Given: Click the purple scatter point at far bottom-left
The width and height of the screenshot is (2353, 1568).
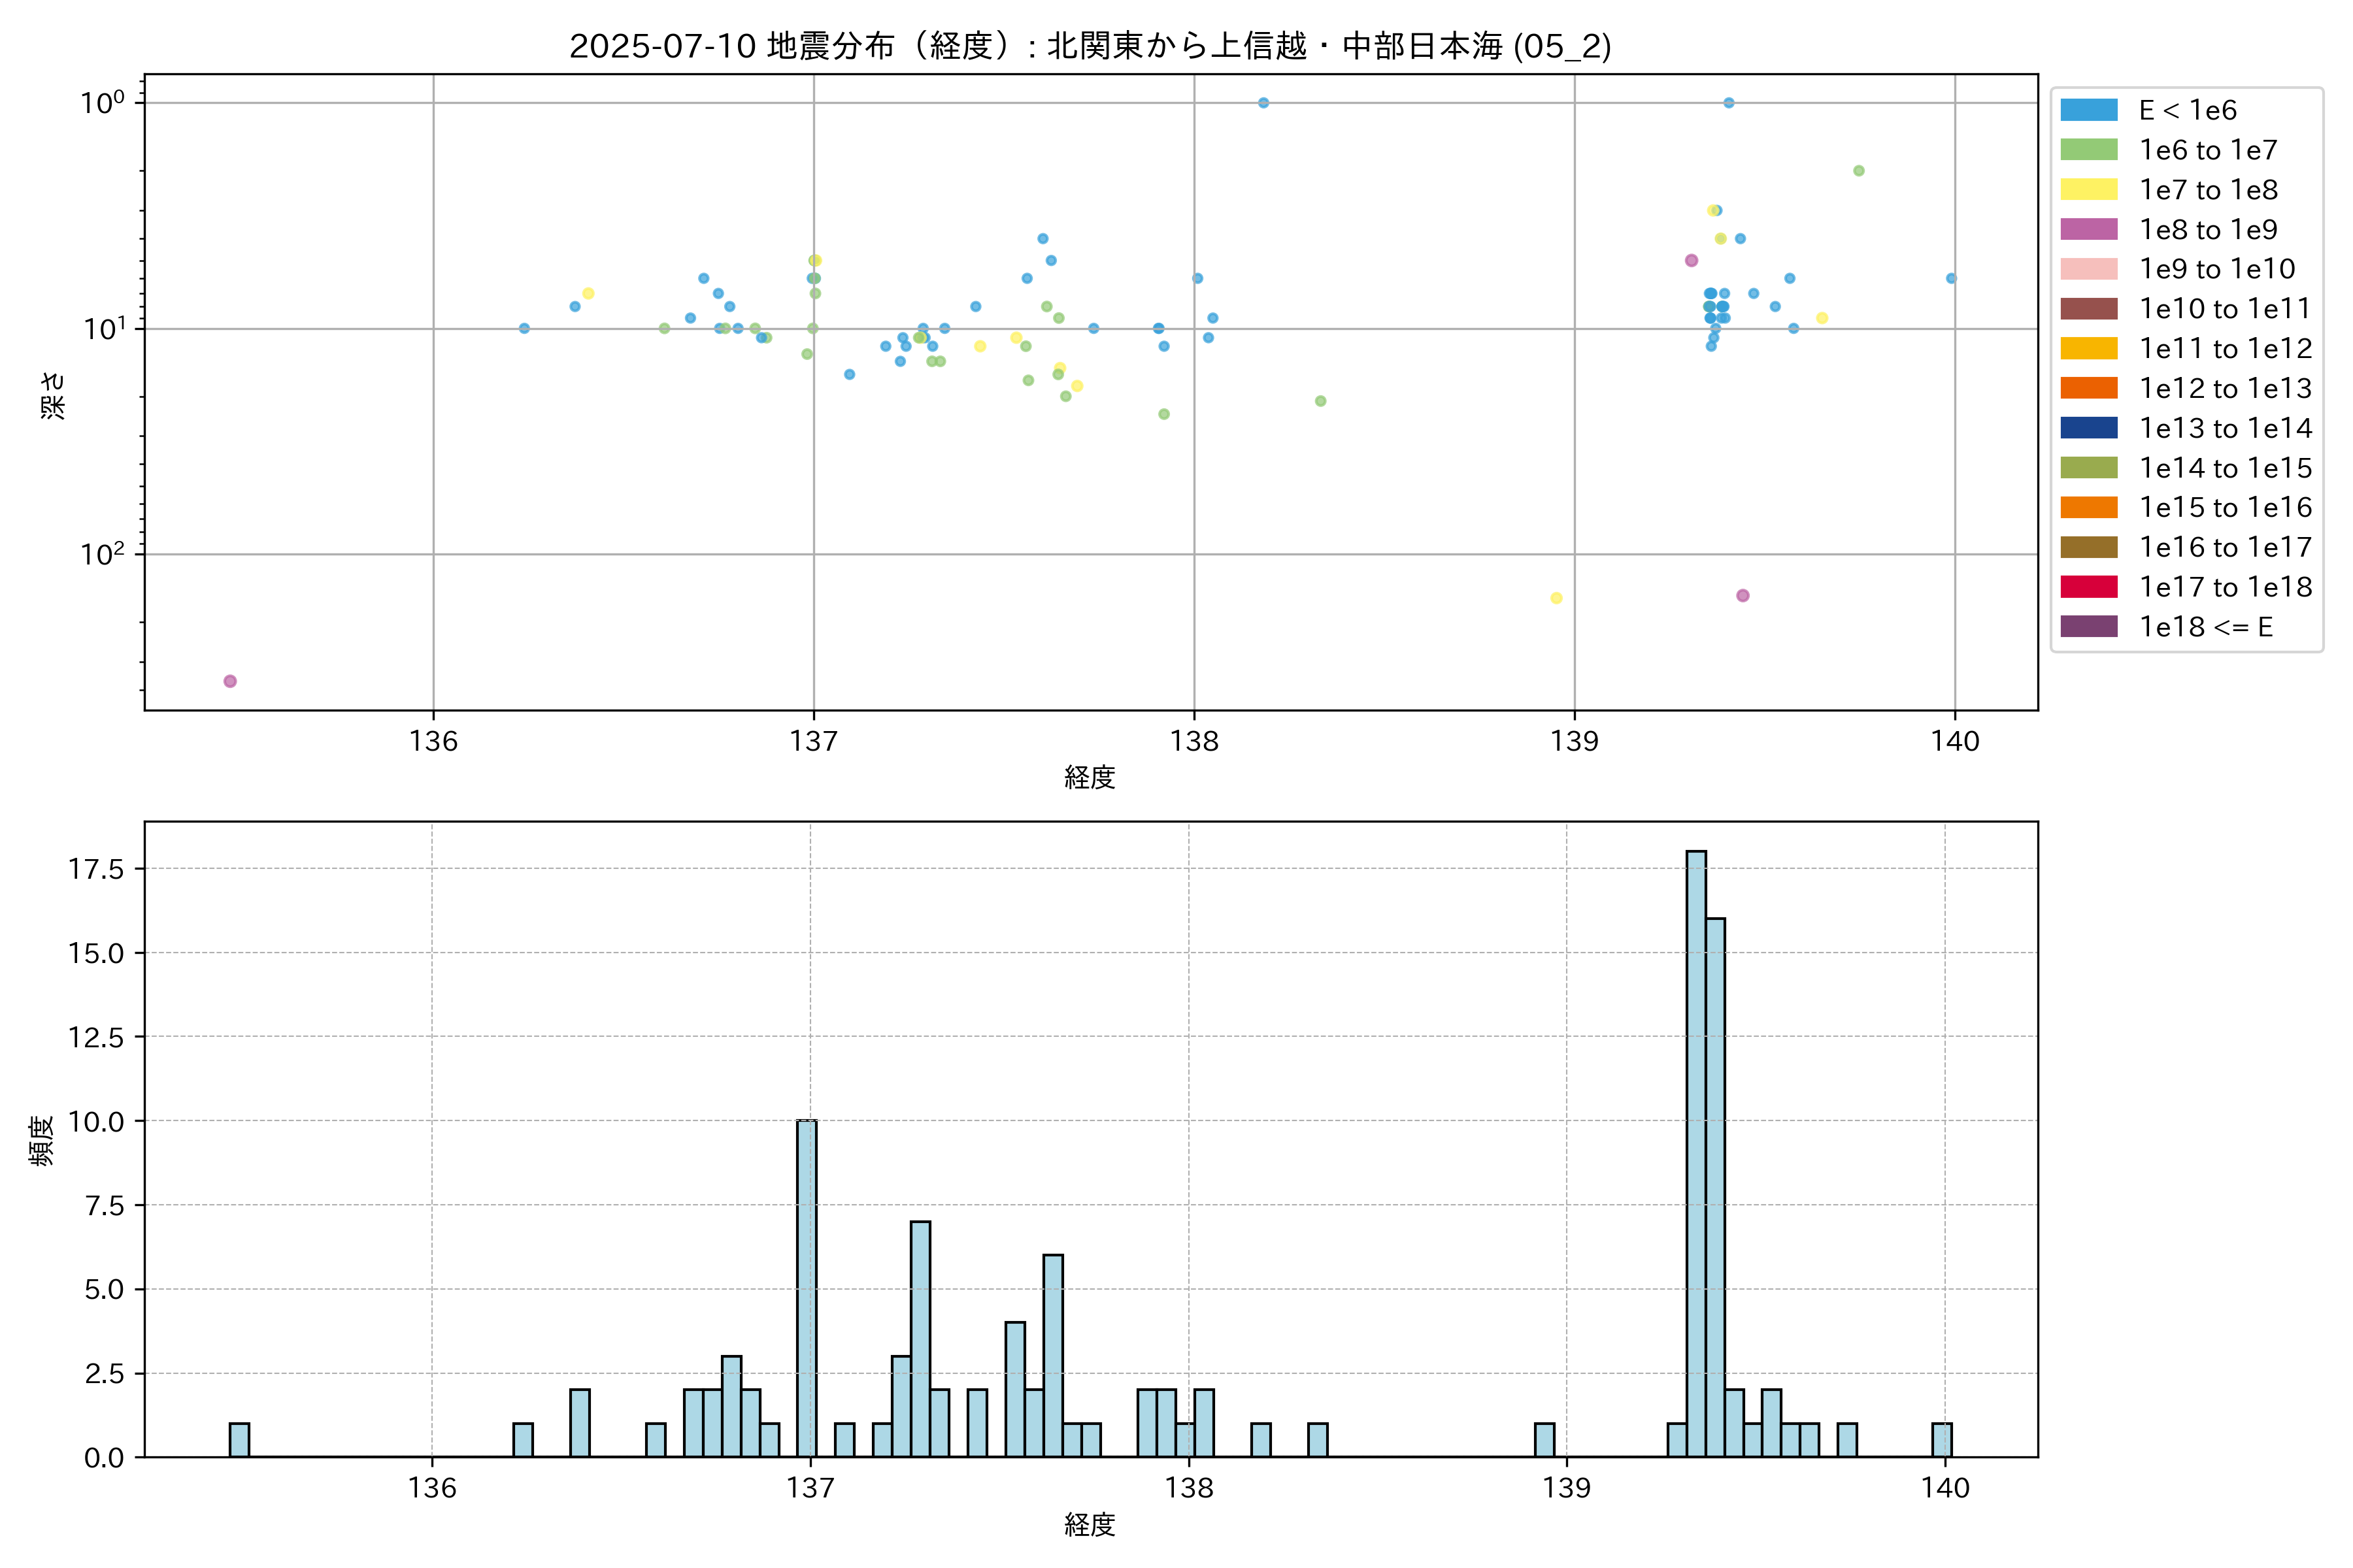Looking at the screenshot, I should pos(230,681).
